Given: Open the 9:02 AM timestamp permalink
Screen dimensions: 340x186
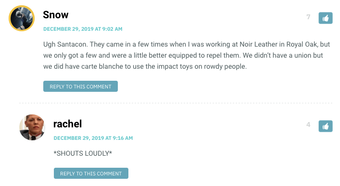Looking at the screenshot, I should tap(83, 29).
